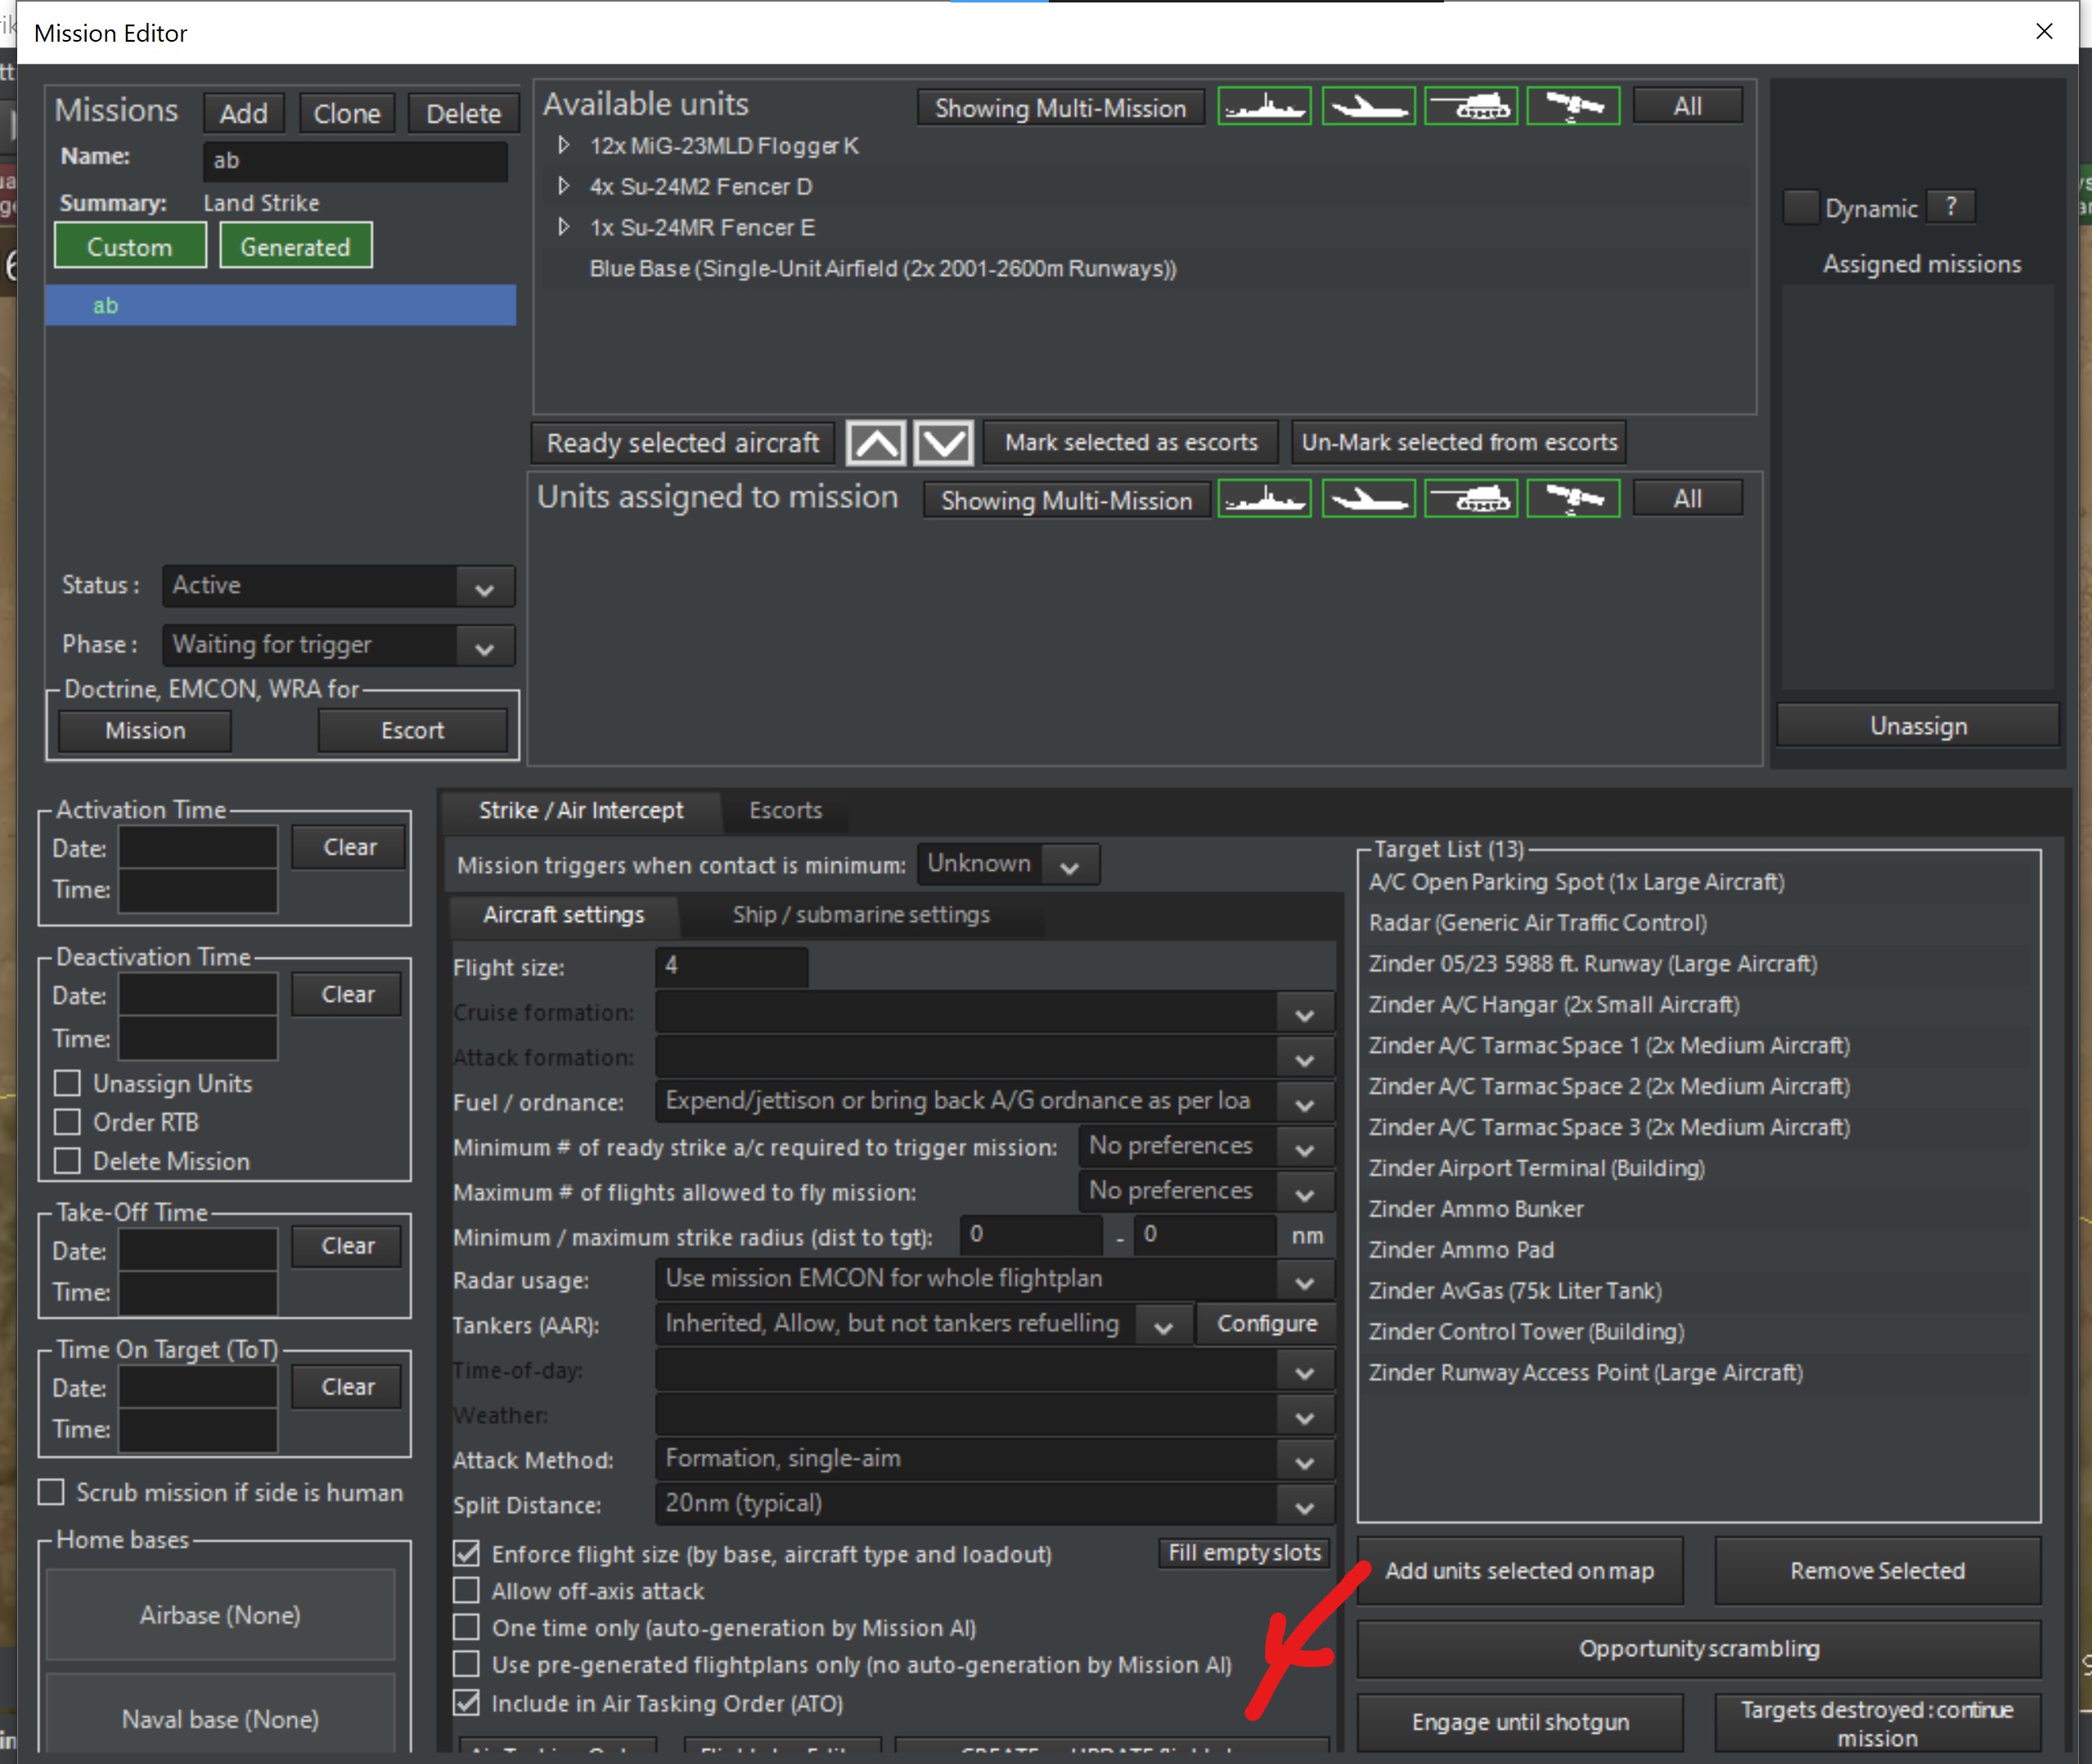Toggle the Generated missions filter
Screen dimensions: 2092x1764
click(x=295, y=246)
